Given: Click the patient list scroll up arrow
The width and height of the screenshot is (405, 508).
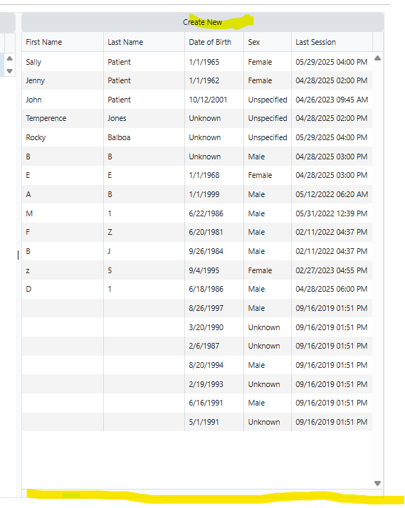Looking at the screenshot, I should coord(377,58).
